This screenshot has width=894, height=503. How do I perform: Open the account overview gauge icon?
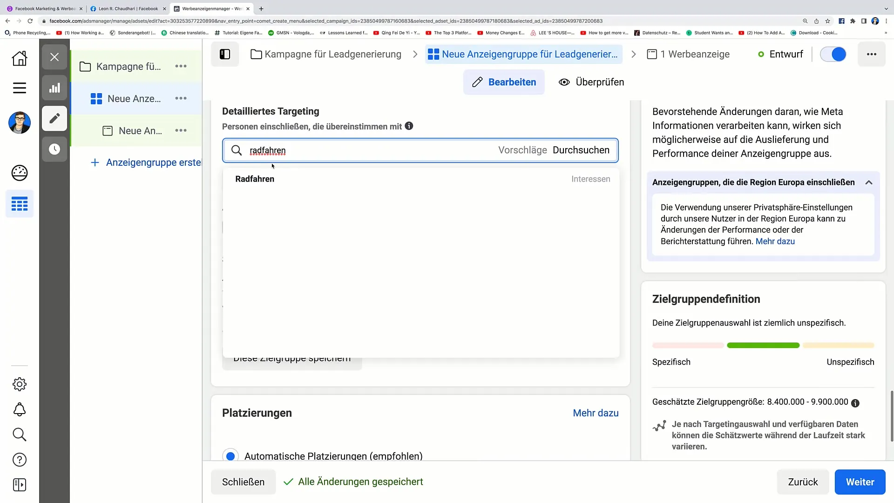20,173
